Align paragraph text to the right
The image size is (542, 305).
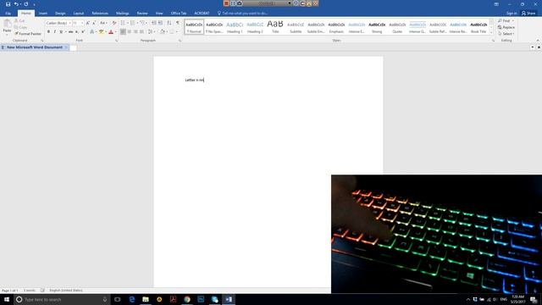coord(135,31)
